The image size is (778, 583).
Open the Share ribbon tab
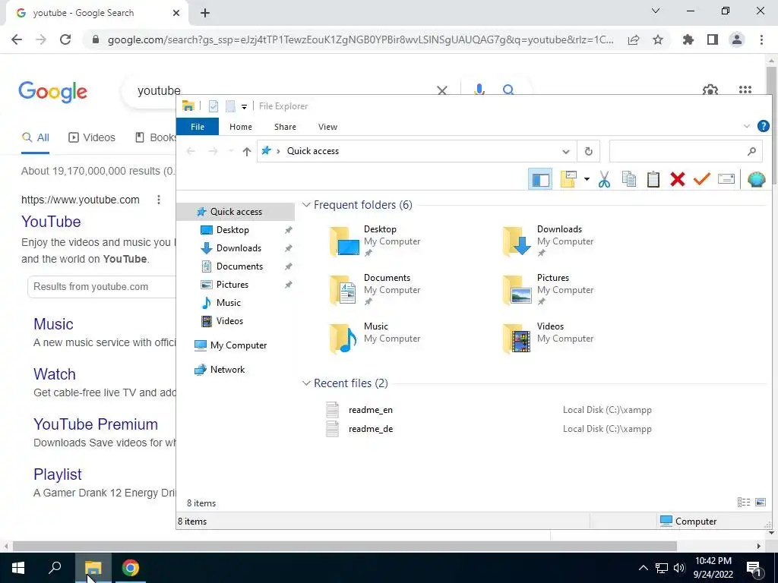point(286,127)
